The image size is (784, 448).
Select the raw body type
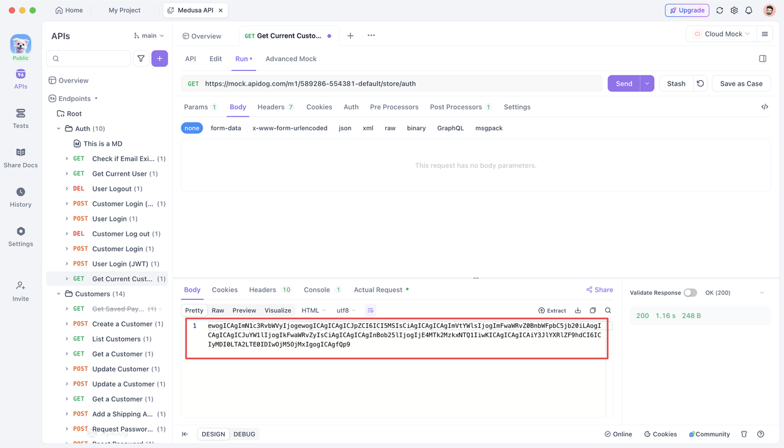coord(390,128)
